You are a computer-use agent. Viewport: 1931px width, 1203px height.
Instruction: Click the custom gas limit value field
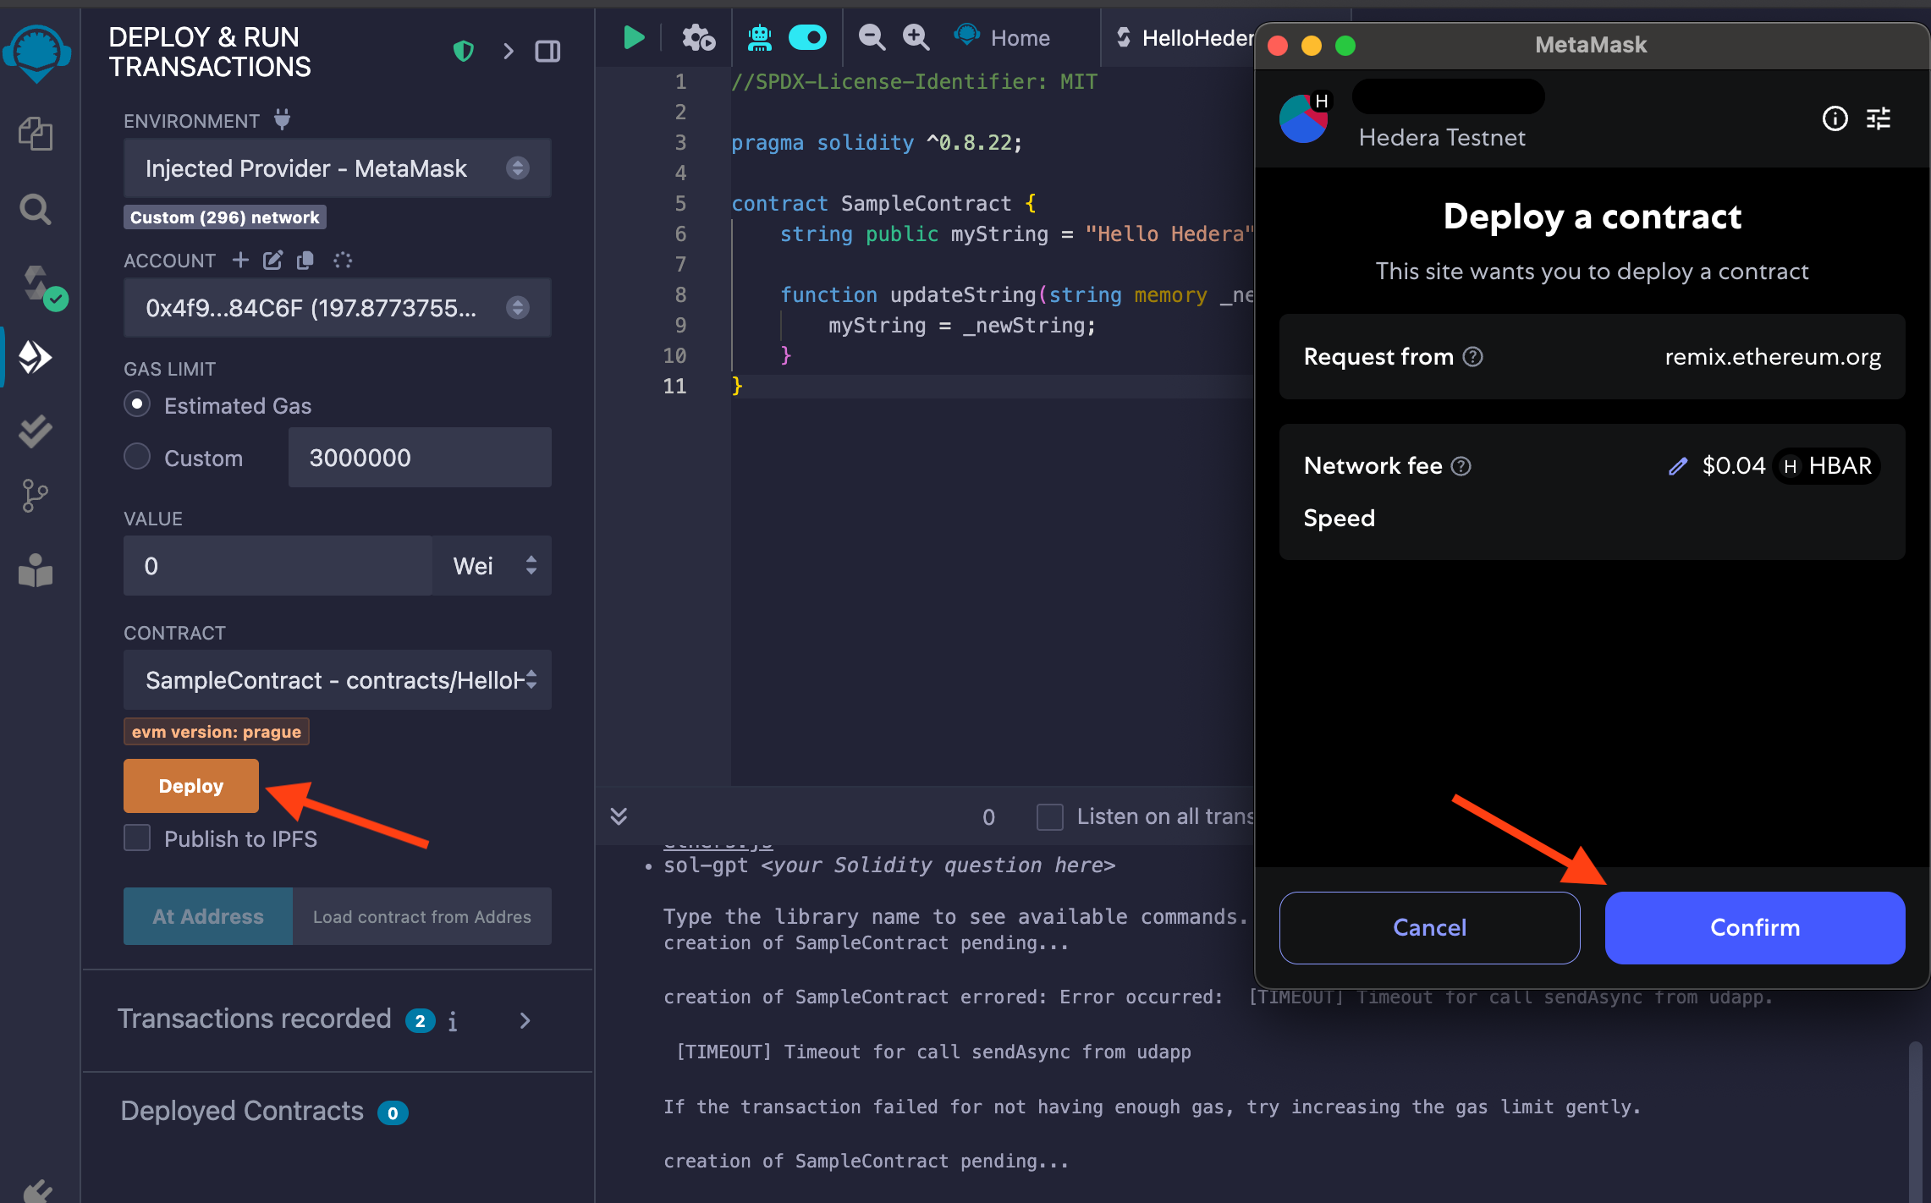[420, 458]
